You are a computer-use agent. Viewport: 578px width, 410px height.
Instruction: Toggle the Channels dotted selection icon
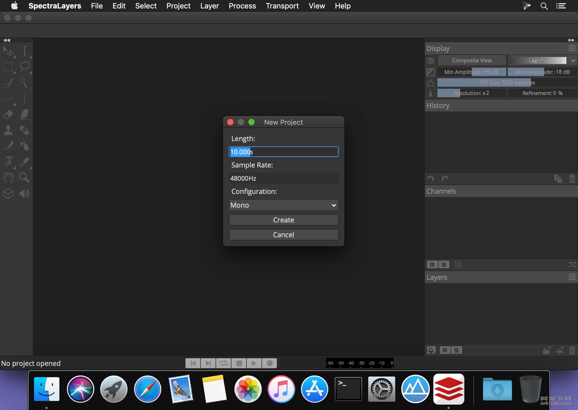pos(459,264)
